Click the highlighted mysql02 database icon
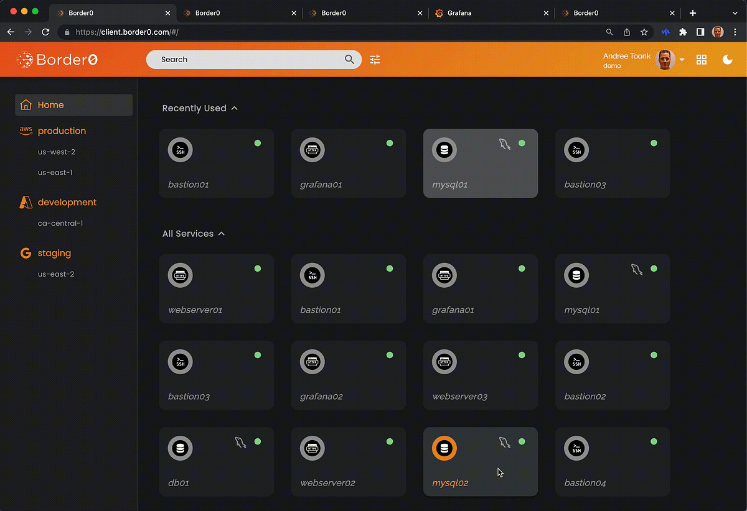 point(444,448)
